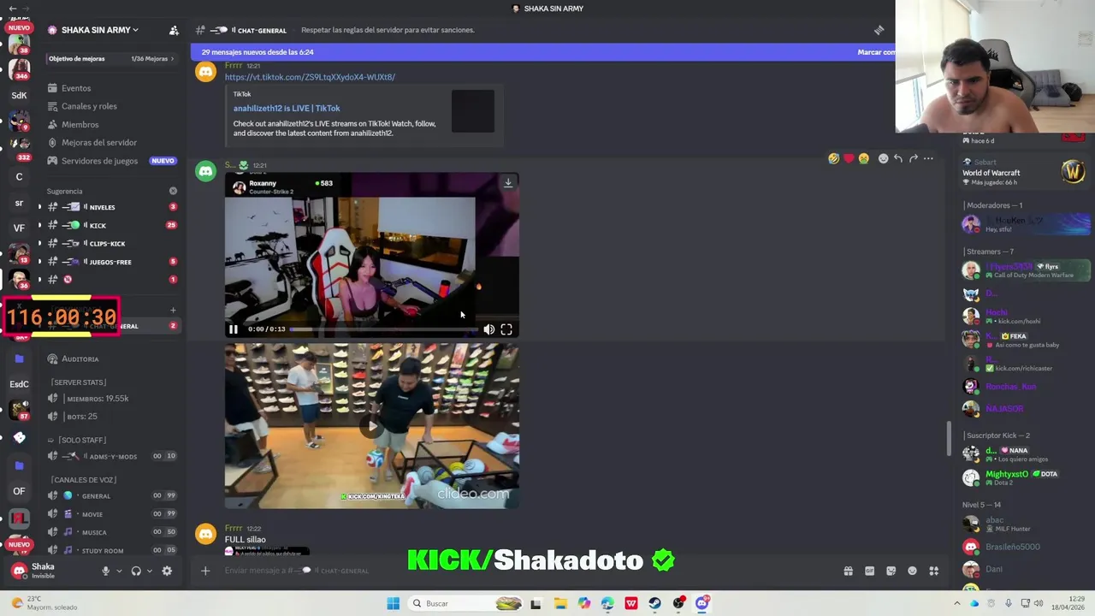Open the gift Nitro icon

pyautogui.click(x=848, y=571)
